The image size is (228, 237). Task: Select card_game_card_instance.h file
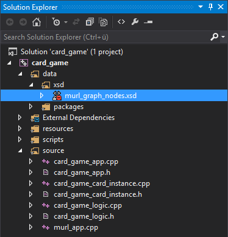click(x=98, y=195)
